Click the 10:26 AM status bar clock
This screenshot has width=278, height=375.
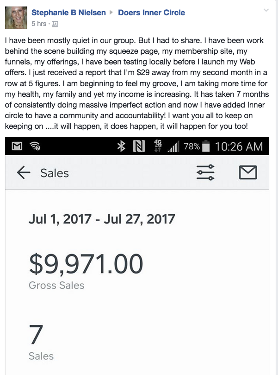(239, 147)
